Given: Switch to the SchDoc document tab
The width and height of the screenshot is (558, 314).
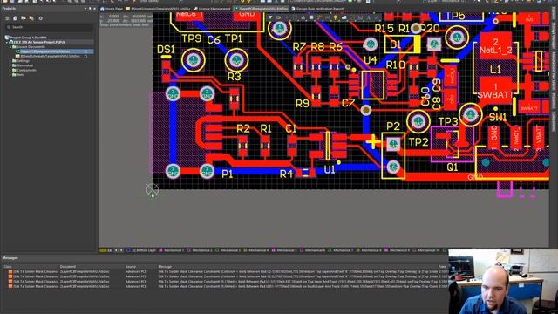Looking at the screenshot, I should pos(158,9).
